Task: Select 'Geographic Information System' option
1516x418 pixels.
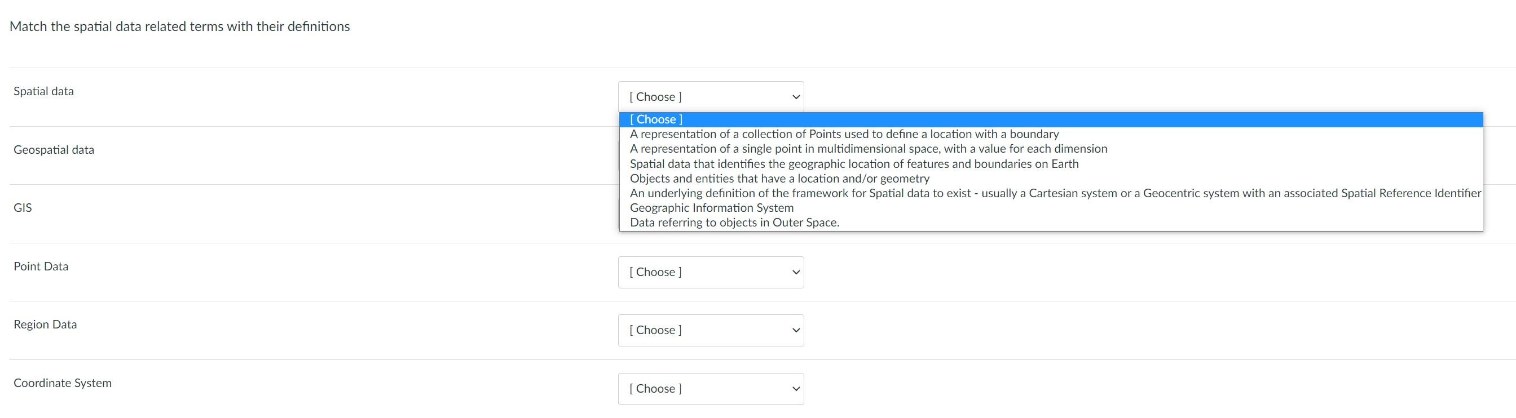Action: (712, 208)
